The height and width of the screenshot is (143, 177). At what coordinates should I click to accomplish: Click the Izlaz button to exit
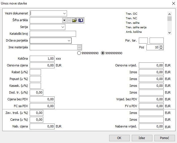142,138
